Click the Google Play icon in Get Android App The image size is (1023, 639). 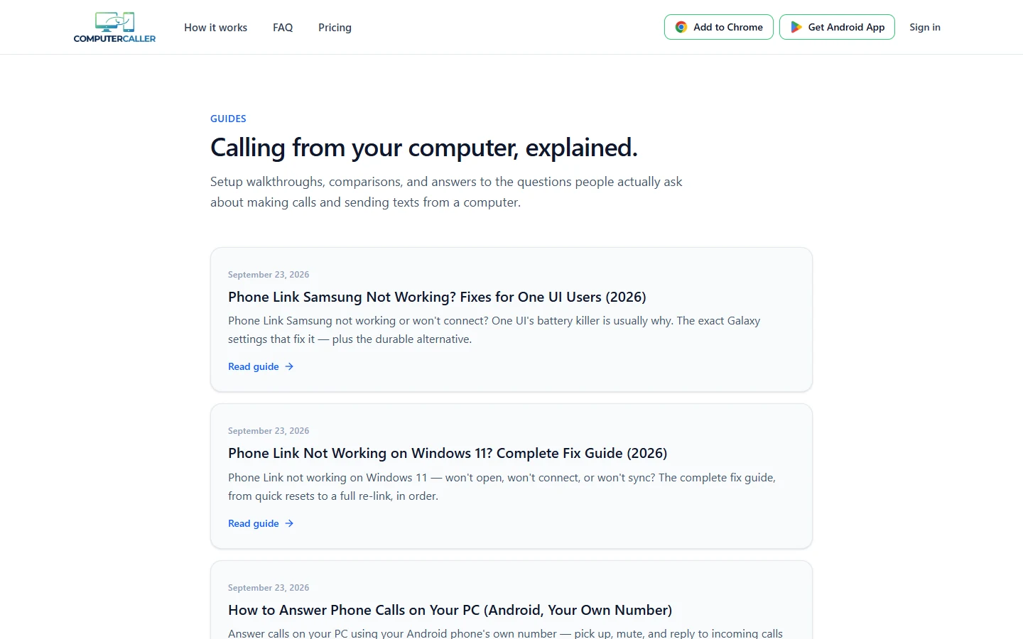click(x=796, y=27)
